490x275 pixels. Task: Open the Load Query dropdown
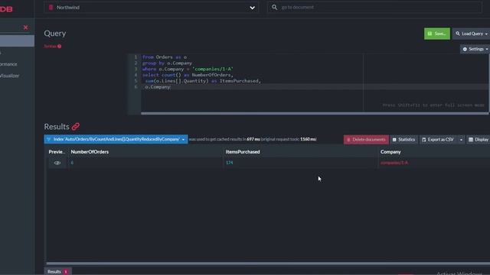tap(472, 34)
